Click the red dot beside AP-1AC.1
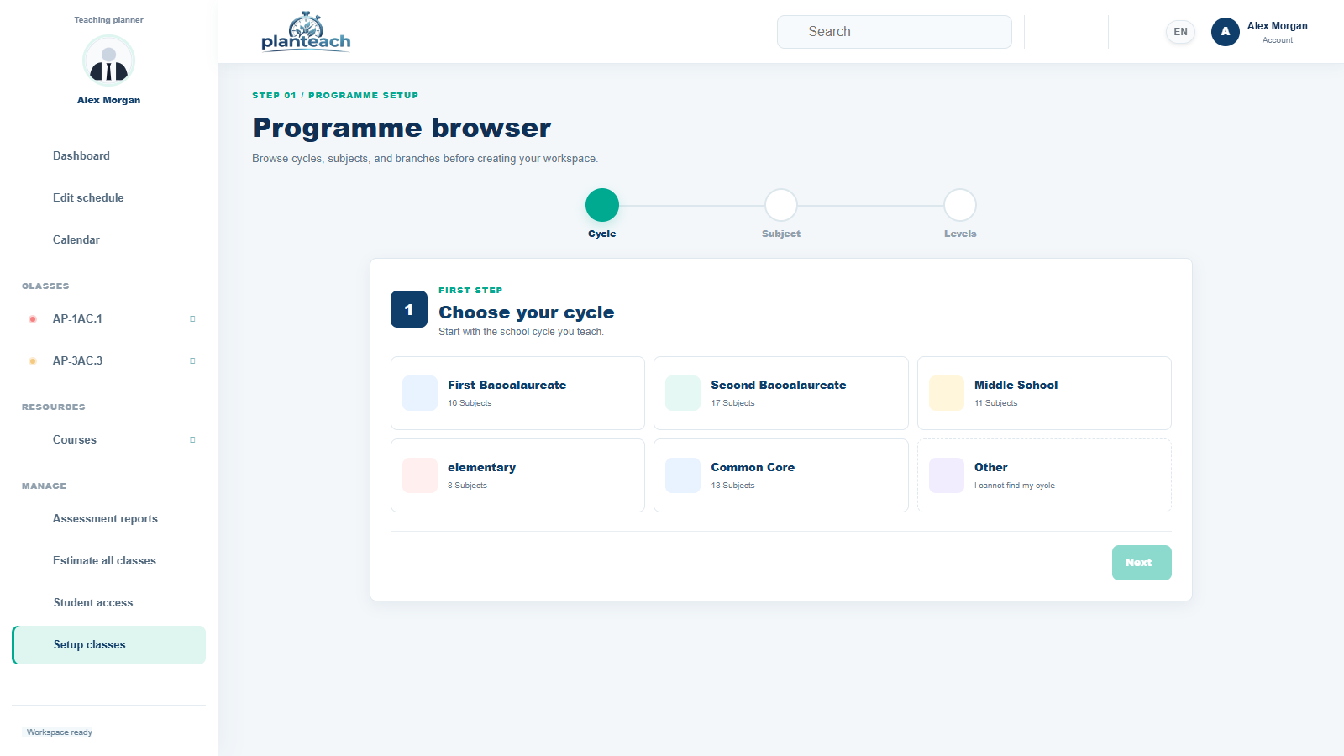This screenshot has height=756, width=1344. coord(33,319)
